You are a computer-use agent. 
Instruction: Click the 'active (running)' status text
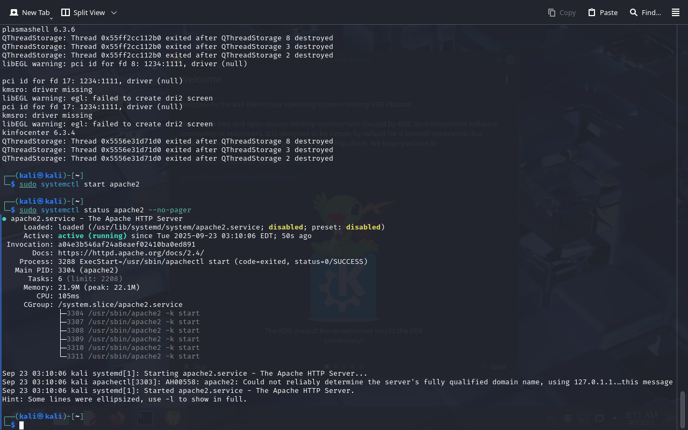click(x=92, y=236)
